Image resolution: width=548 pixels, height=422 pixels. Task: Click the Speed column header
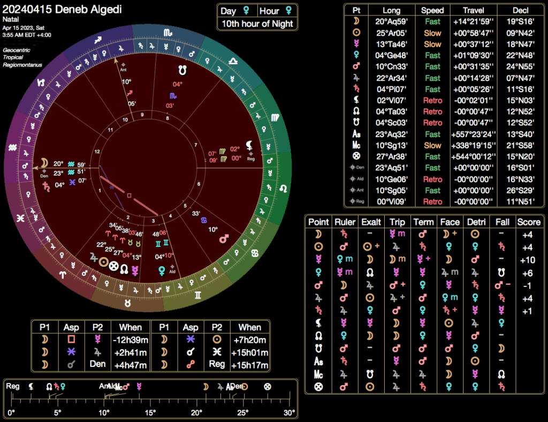432,10
